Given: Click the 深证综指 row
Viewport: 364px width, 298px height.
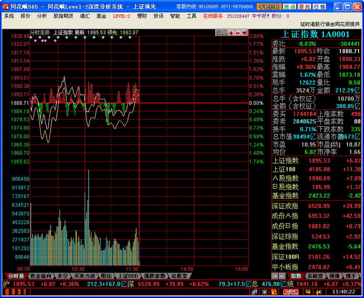Looking at the screenshot, I should click(x=316, y=237).
